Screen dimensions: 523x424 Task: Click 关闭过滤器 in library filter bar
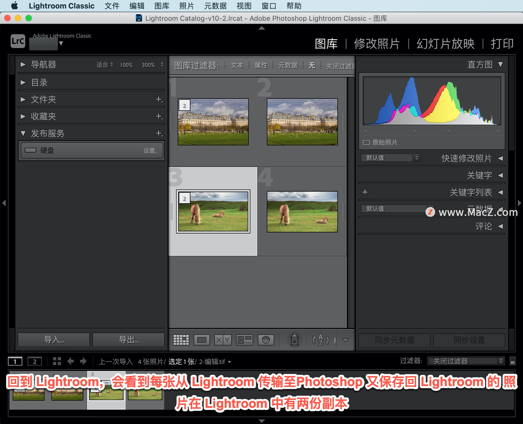coord(340,66)
